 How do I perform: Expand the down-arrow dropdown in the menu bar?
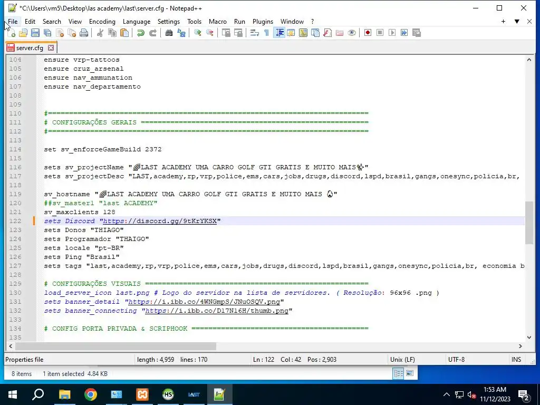click(517, 21)
